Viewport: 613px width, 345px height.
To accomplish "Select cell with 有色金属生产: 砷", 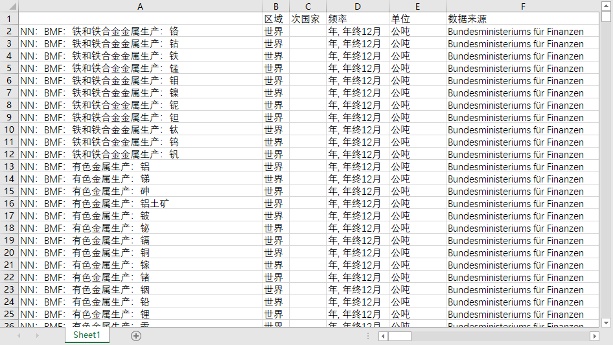I will pyautogui.click(x=141, y=191).
